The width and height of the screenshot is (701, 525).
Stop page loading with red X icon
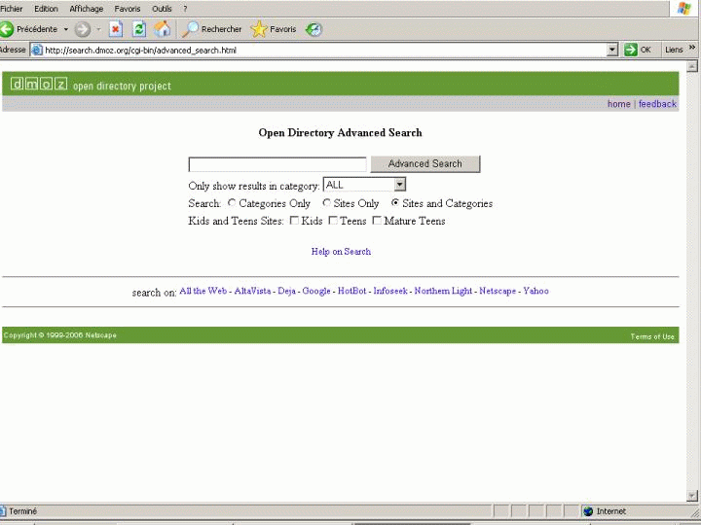115,29
